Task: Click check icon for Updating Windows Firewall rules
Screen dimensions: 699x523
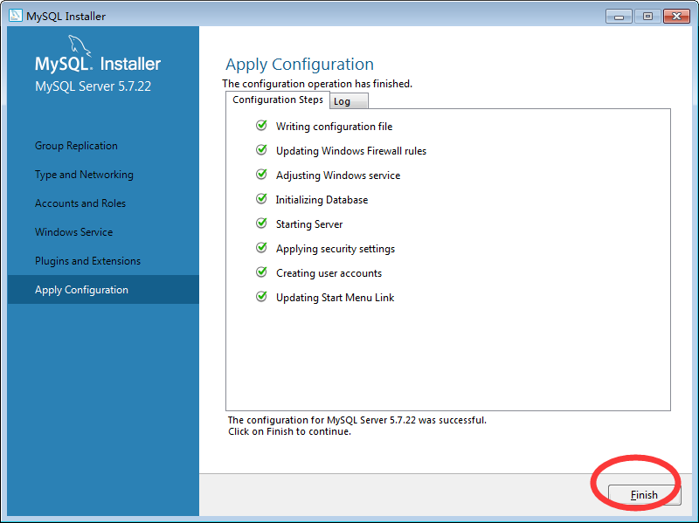Action: 261,150
